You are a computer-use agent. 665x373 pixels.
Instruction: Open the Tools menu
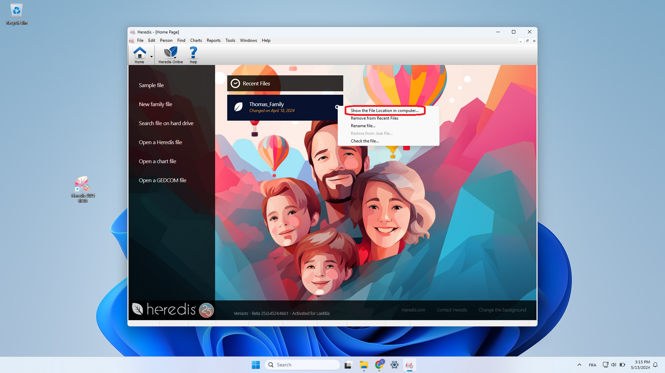(x=230, y=40)
